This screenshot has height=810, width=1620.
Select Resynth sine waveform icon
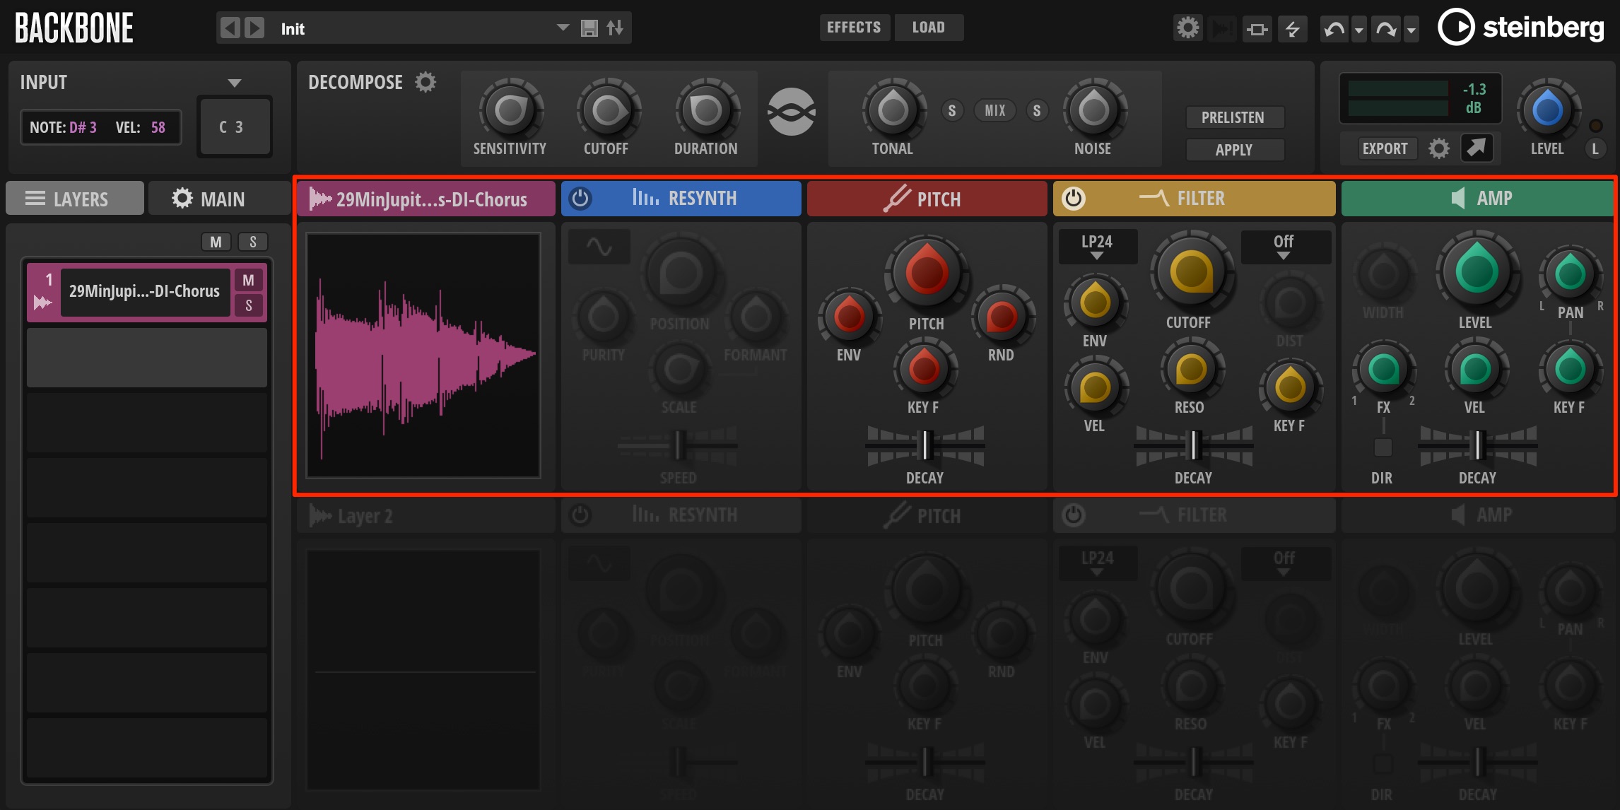click(x=599, y=247)
